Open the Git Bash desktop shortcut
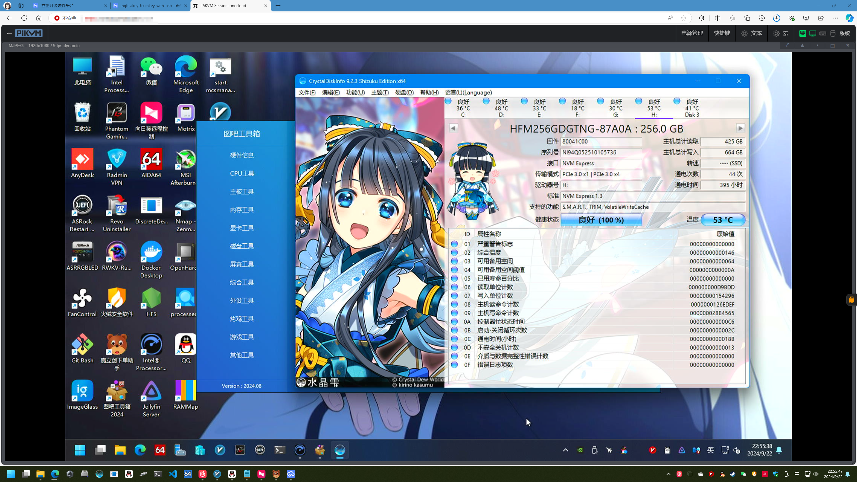857x482 pixels. pos(82,348)
